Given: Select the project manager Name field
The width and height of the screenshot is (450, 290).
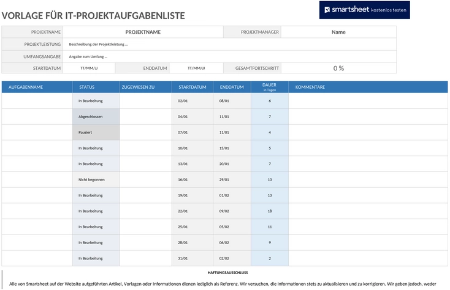Looking at the screenshot, I should click(x=338, y=32).
